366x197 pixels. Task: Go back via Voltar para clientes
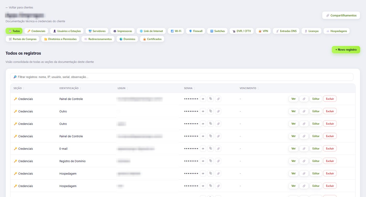(19, 8)
